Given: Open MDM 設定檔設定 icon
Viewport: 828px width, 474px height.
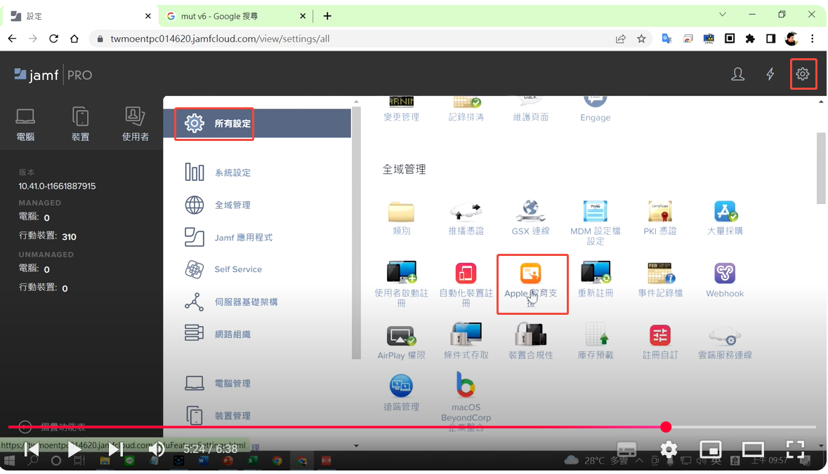Looking at the screenshot, I should click(x=595, y=212).
